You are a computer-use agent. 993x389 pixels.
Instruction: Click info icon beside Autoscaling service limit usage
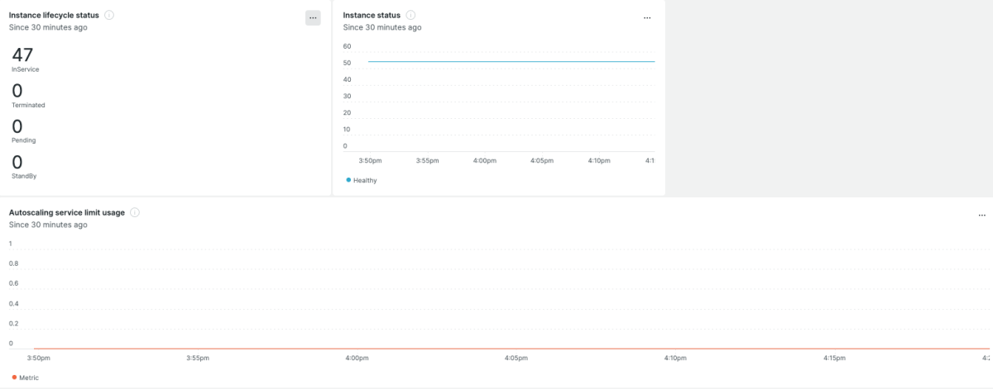point(135,212)
